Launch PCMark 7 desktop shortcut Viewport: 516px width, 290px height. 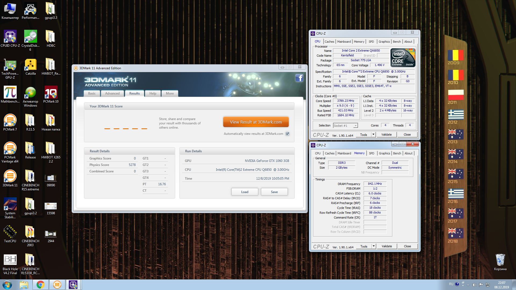click(10, 123)
